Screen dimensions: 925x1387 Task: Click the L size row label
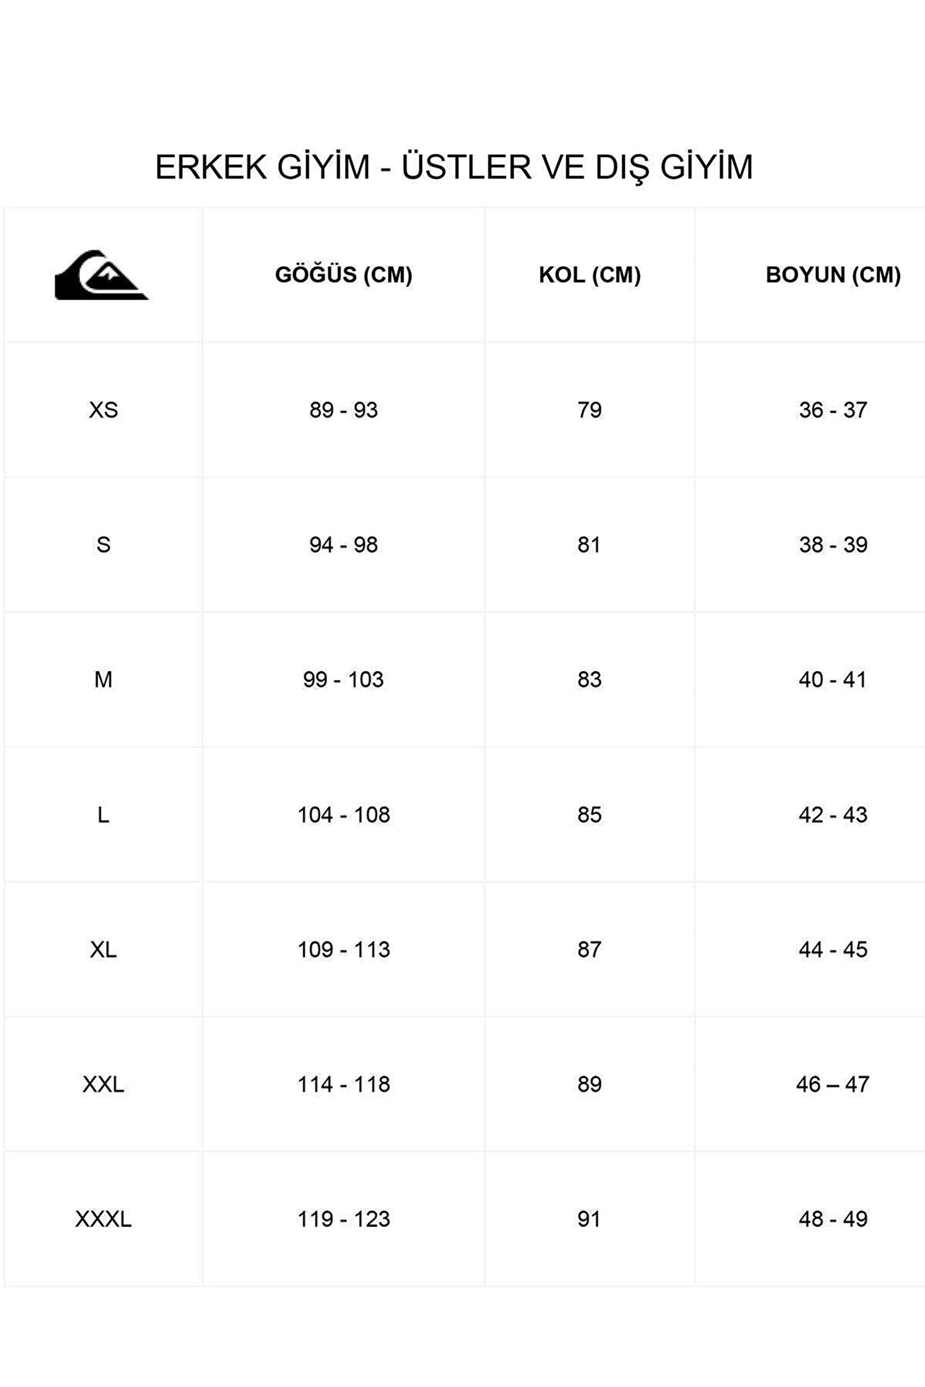point(103,815)
